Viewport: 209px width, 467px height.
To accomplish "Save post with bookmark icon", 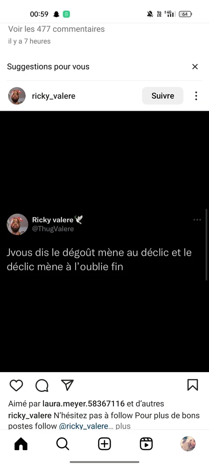I will 193,385.
